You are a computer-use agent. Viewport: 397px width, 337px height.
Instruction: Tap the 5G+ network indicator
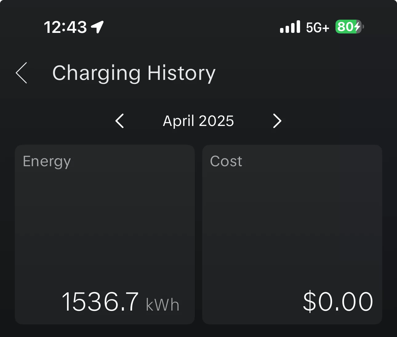[318, 27]
